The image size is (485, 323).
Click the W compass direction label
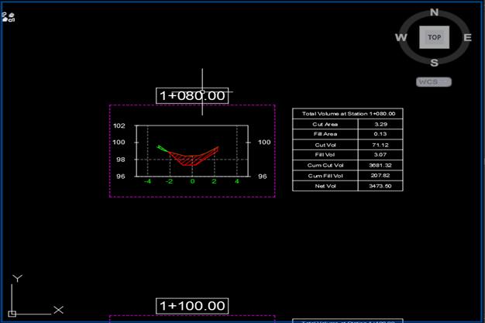[401, 37]
